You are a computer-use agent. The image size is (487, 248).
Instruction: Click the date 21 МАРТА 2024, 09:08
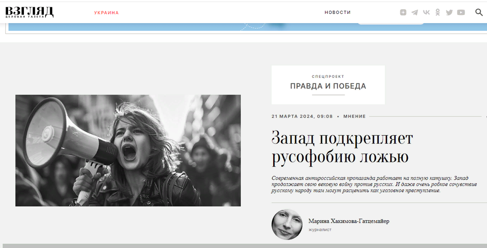302,116
